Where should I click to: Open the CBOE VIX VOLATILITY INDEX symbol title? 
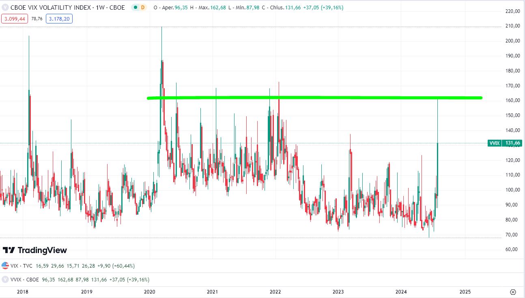(68, 7)
